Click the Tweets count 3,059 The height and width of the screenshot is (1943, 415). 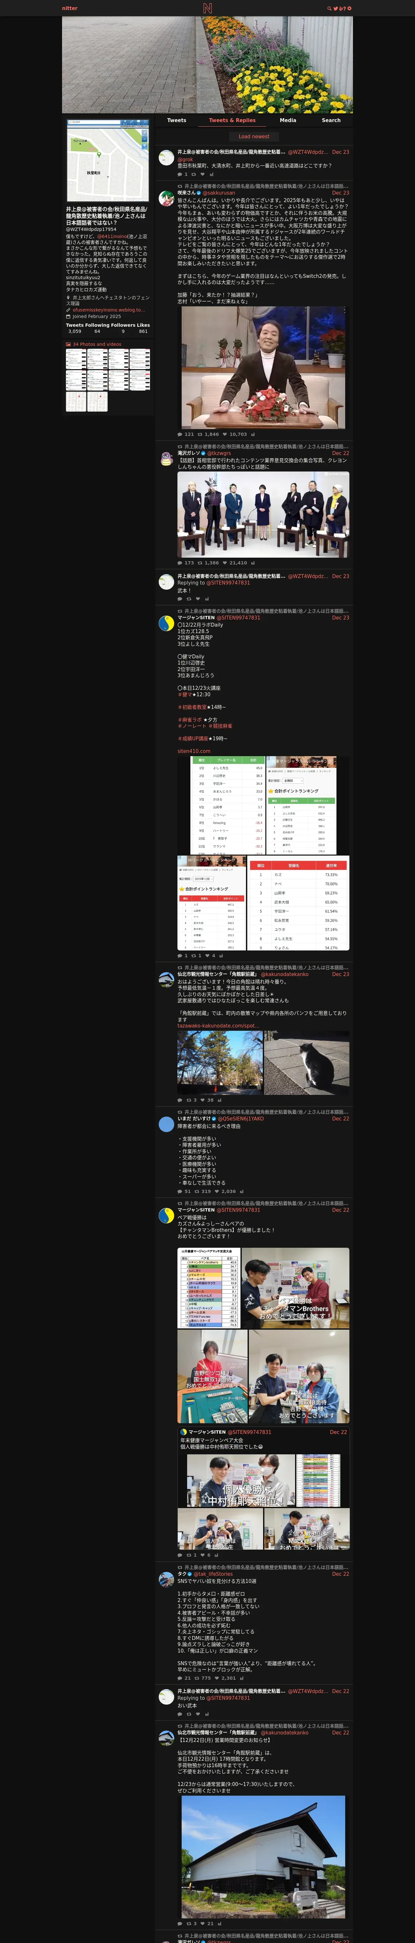75,331
